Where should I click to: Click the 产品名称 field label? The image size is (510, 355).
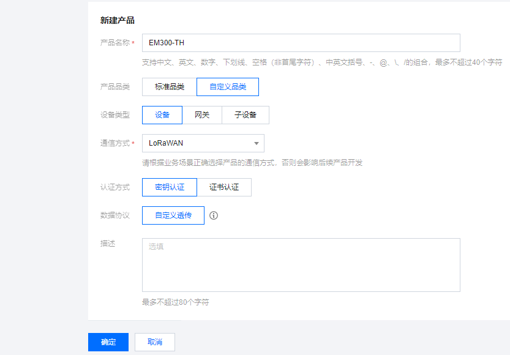click(x=115, y=43)
